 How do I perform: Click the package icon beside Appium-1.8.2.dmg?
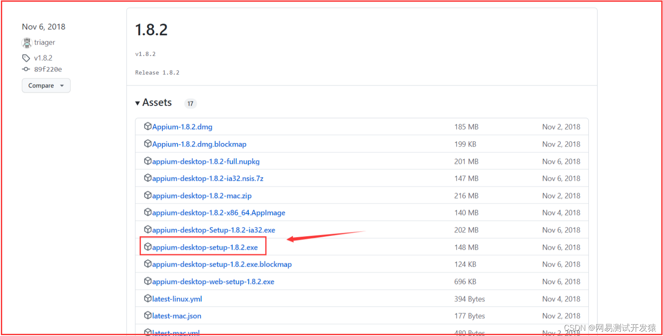pyautogui.click(x=148, y=126)
